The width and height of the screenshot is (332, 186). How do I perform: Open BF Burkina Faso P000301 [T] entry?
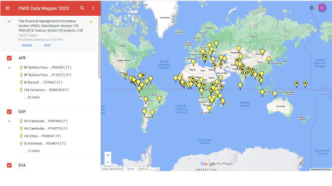click(x=48, y=68)
